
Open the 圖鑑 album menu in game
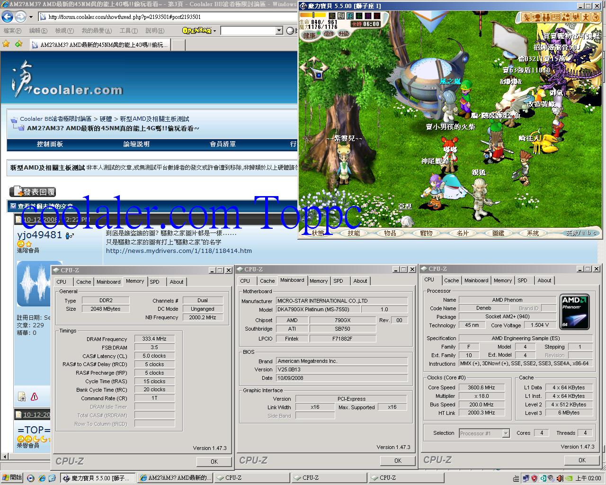click(499, 233)
